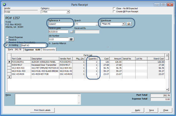Select the row header for WLS-904-433
The width and height of the screenshot is (176, 116).
pyautogui.click(x=9, y=68)
